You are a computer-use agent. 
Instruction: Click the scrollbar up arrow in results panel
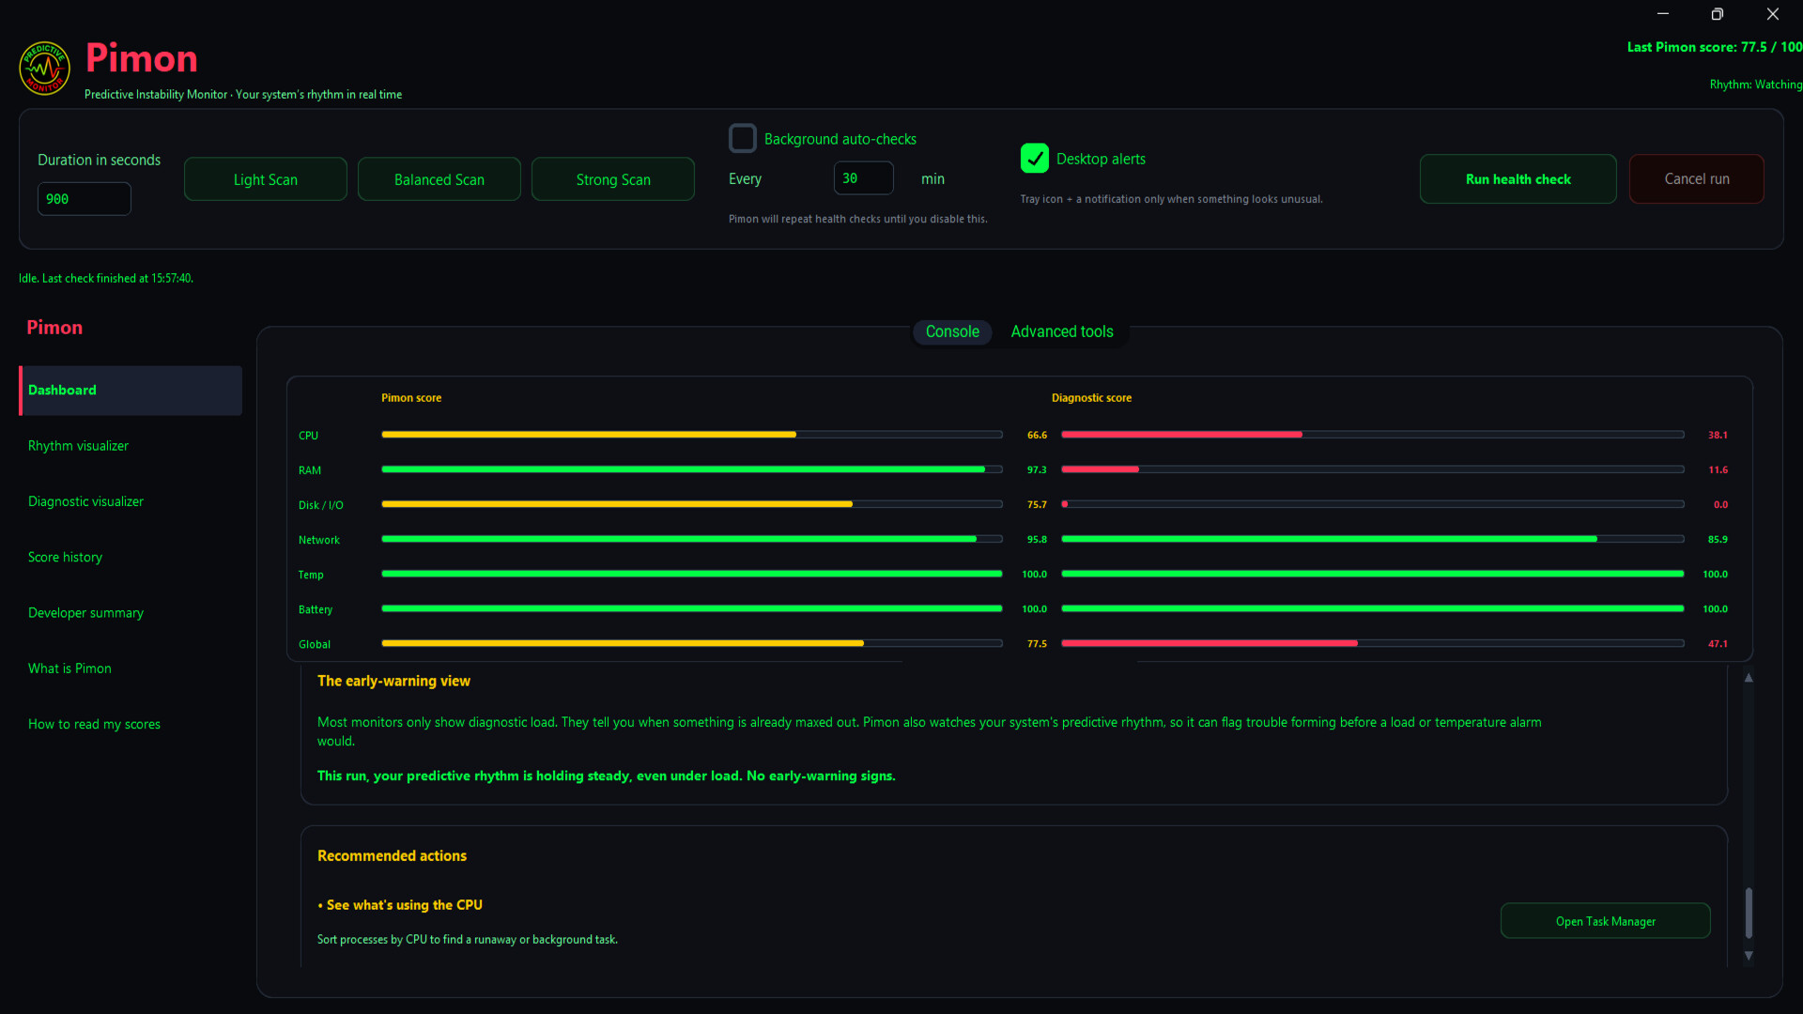tap(1749, 678)
